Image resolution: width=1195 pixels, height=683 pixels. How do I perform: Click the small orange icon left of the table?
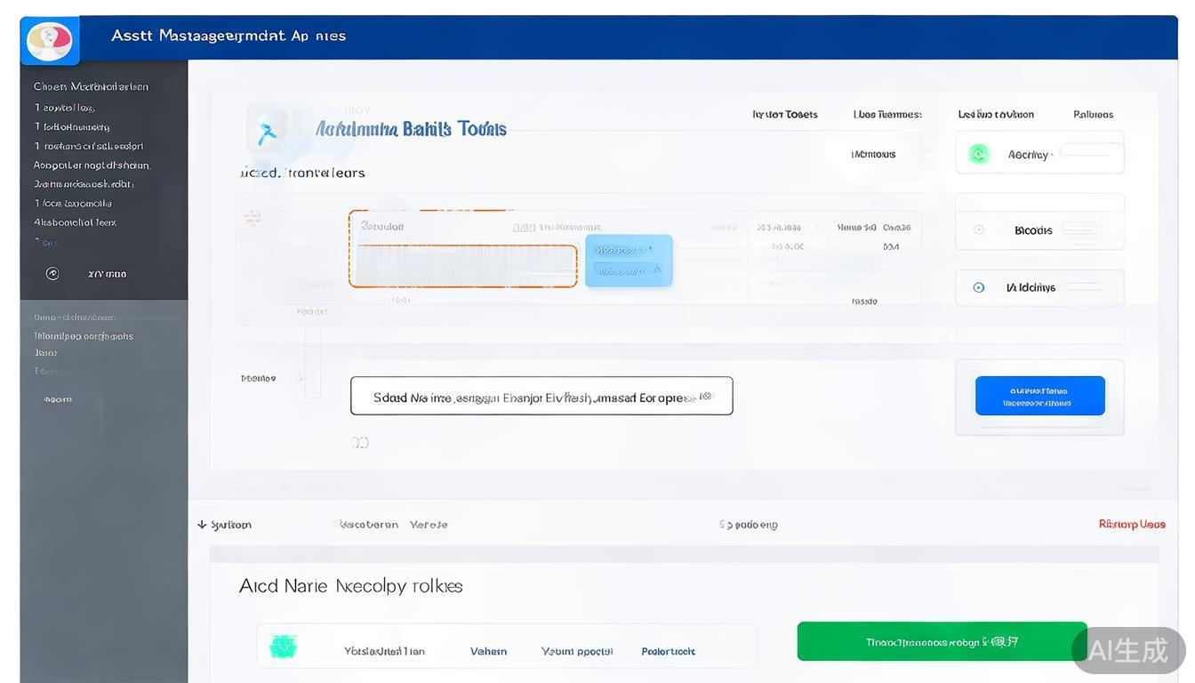pos(253,217)
